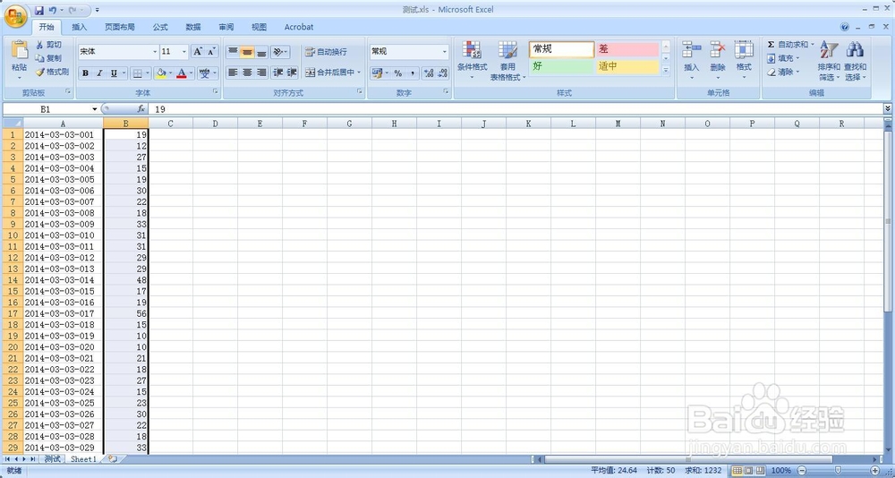
Task: Copy with the 复制 button
Action: click(48, 58)
